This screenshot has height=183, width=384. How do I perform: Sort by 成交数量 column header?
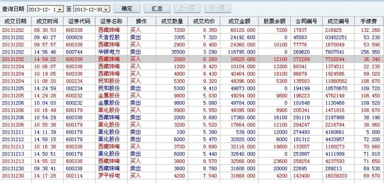coord(172,22)
